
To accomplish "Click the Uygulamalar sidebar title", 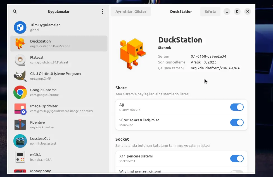I will tap(58, 12).
